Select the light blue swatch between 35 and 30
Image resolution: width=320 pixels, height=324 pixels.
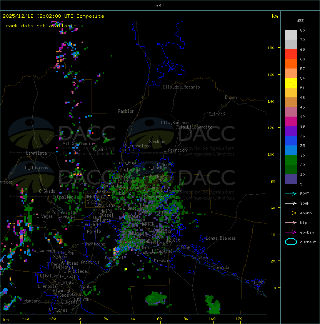[291, 150]
